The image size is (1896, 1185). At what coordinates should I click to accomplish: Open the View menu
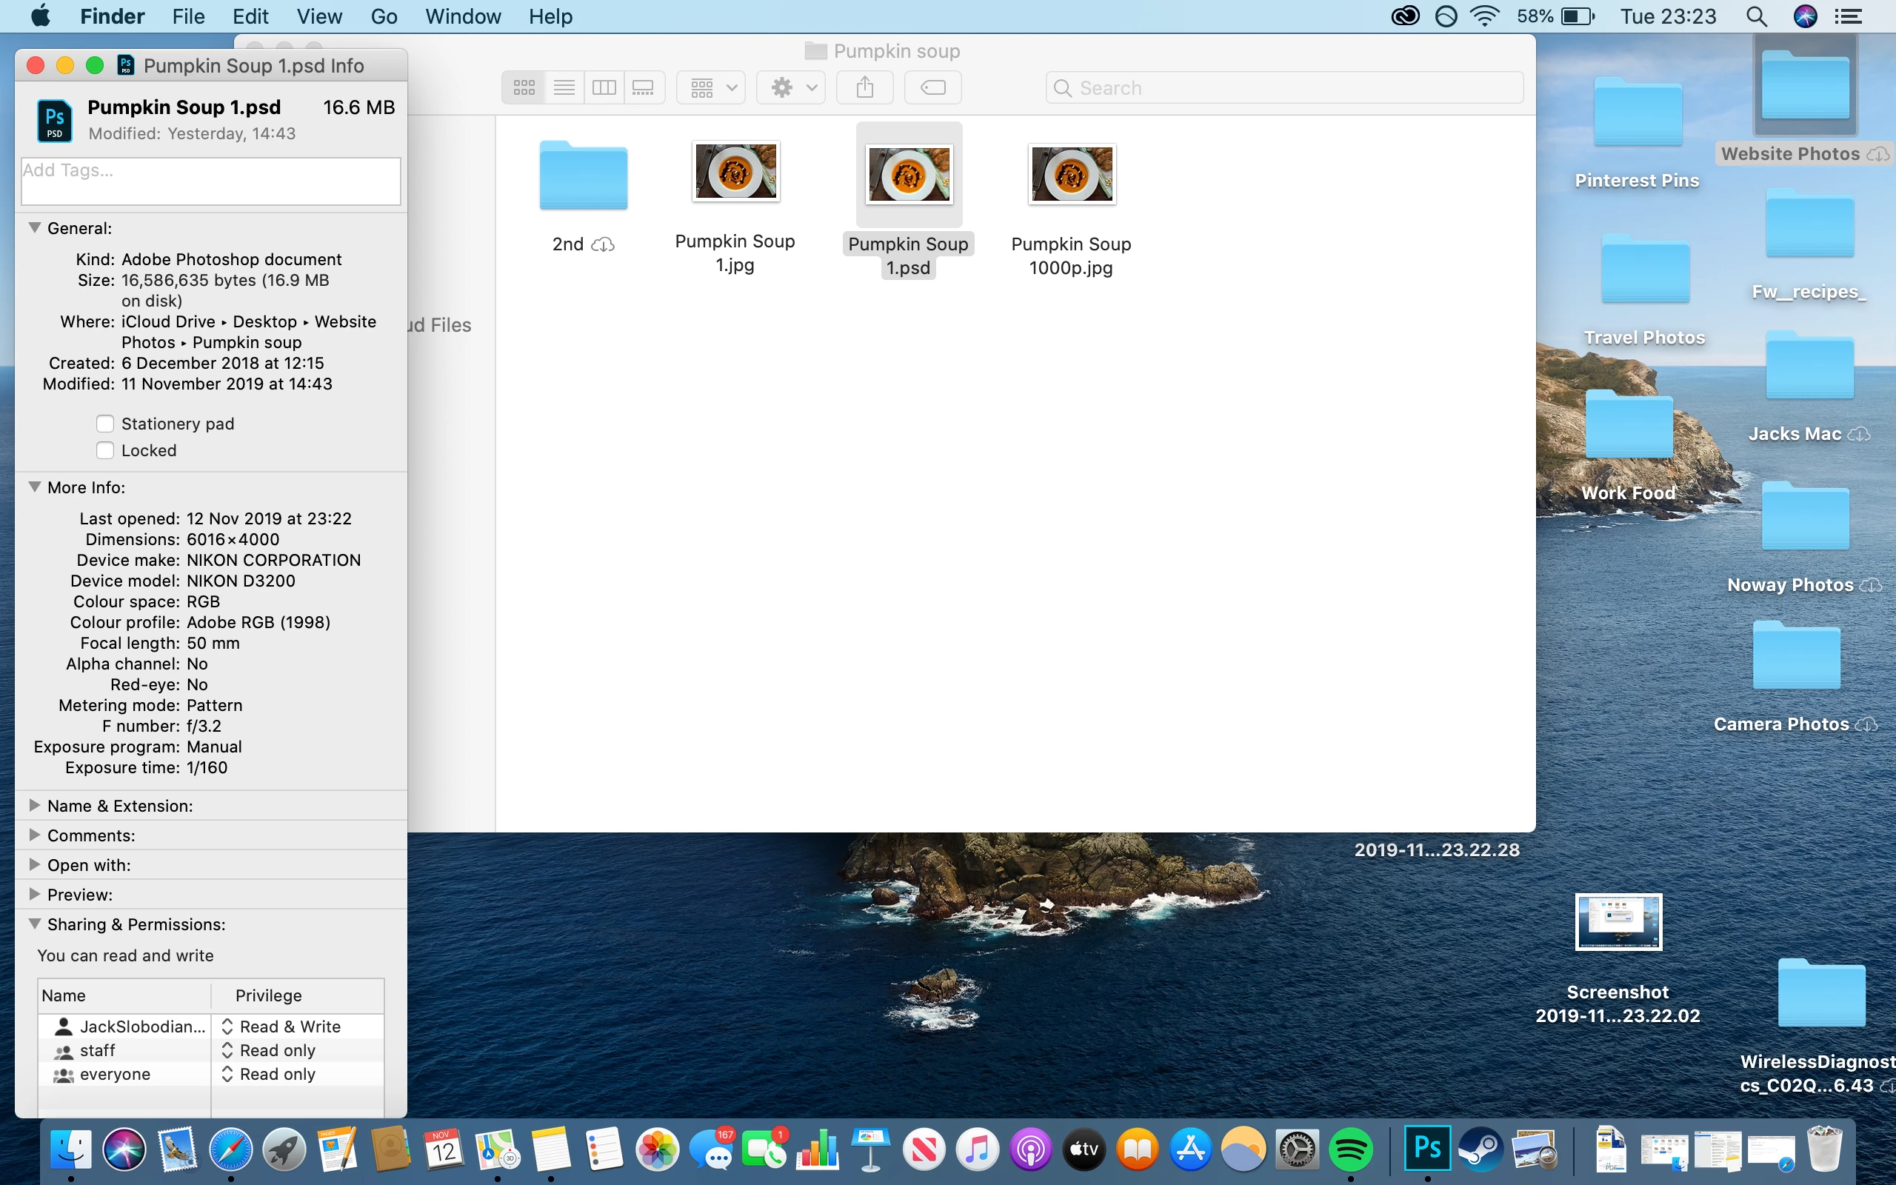click(x=319, y=16)
